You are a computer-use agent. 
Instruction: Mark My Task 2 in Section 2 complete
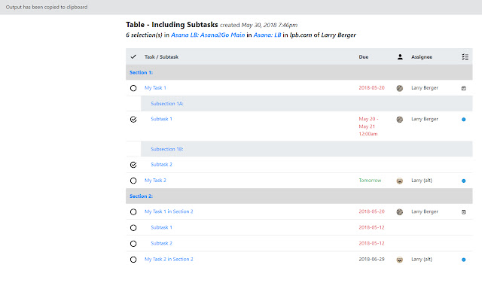(133, 260)
